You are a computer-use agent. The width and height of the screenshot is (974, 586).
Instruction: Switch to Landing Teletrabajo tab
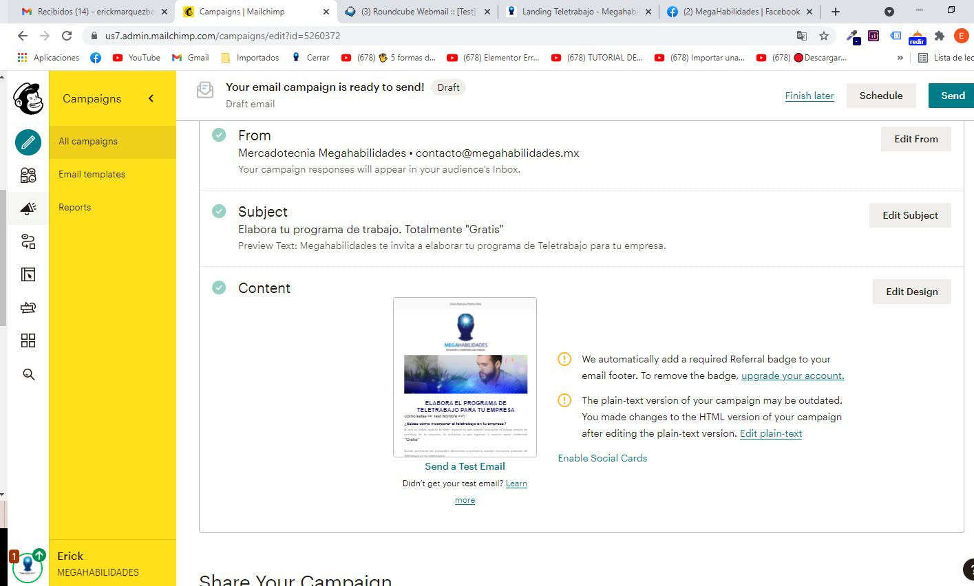(x=580, y=12)
